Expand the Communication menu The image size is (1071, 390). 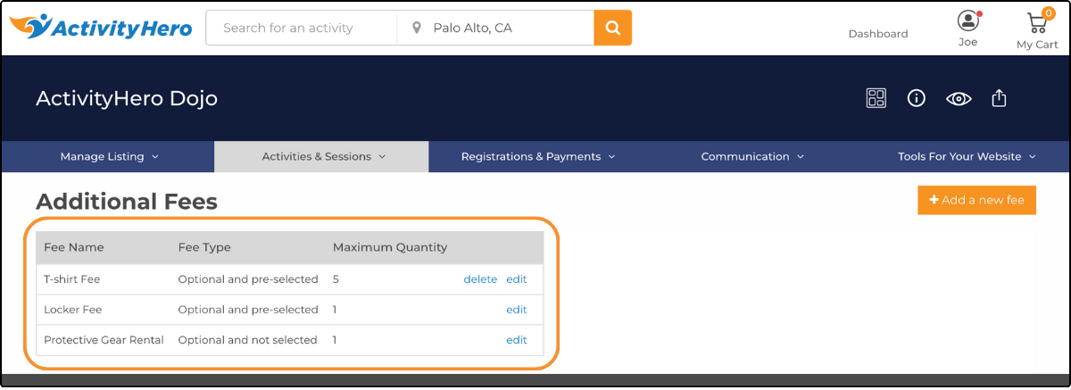(752, 156)
